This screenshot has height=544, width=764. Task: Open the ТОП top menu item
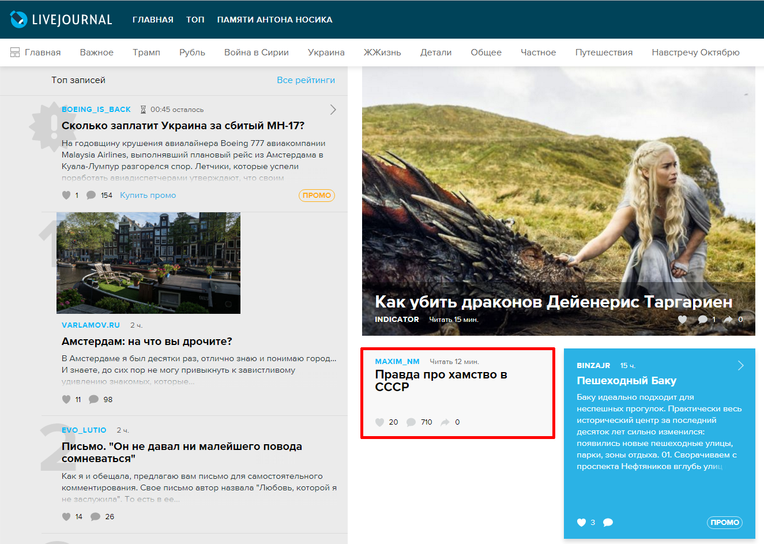tap(195, 20)
